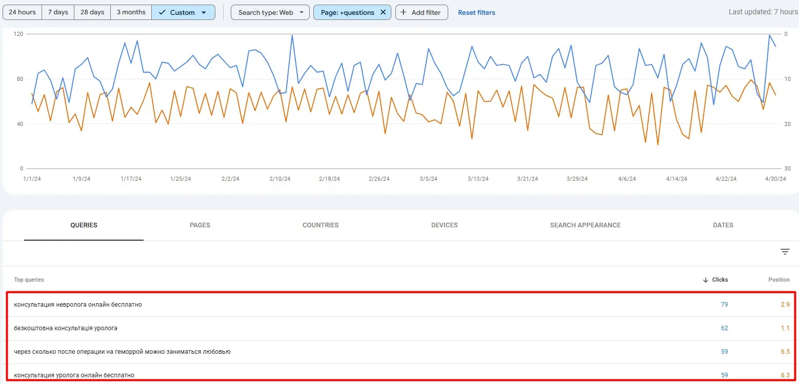Open query консультация уролога онлайн бесплатно

(74, 375)
